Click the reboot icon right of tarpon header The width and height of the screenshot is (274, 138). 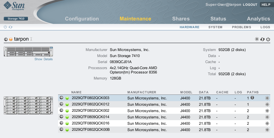tap(262, 39)
